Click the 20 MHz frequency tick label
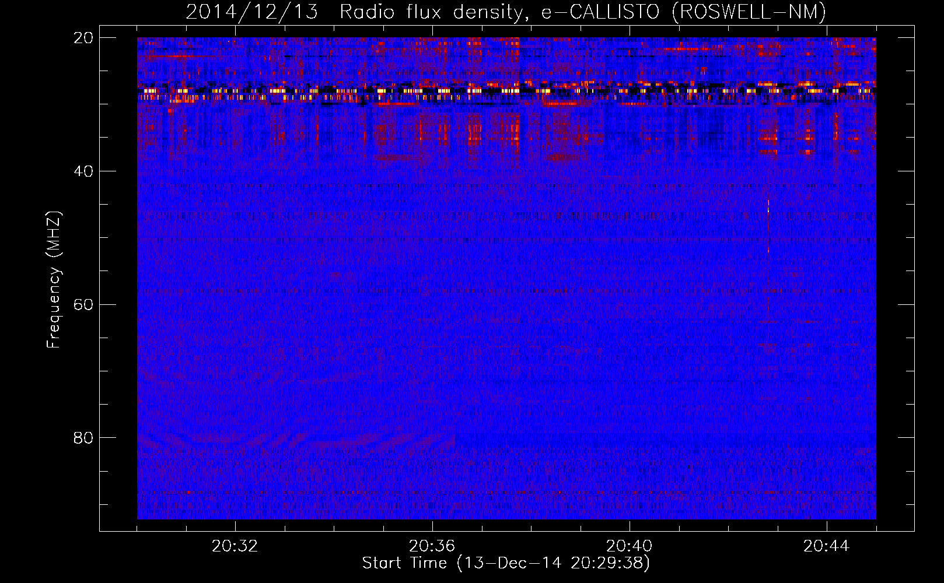Viewport: 944px width, 583px height. (83, 38)
